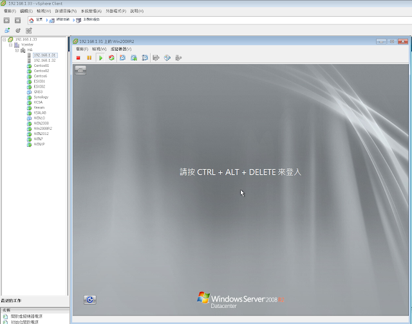Select the Synology virtual machine
Image resolution: width=412 pixels, height=324 pixels.
coord(41,97)
